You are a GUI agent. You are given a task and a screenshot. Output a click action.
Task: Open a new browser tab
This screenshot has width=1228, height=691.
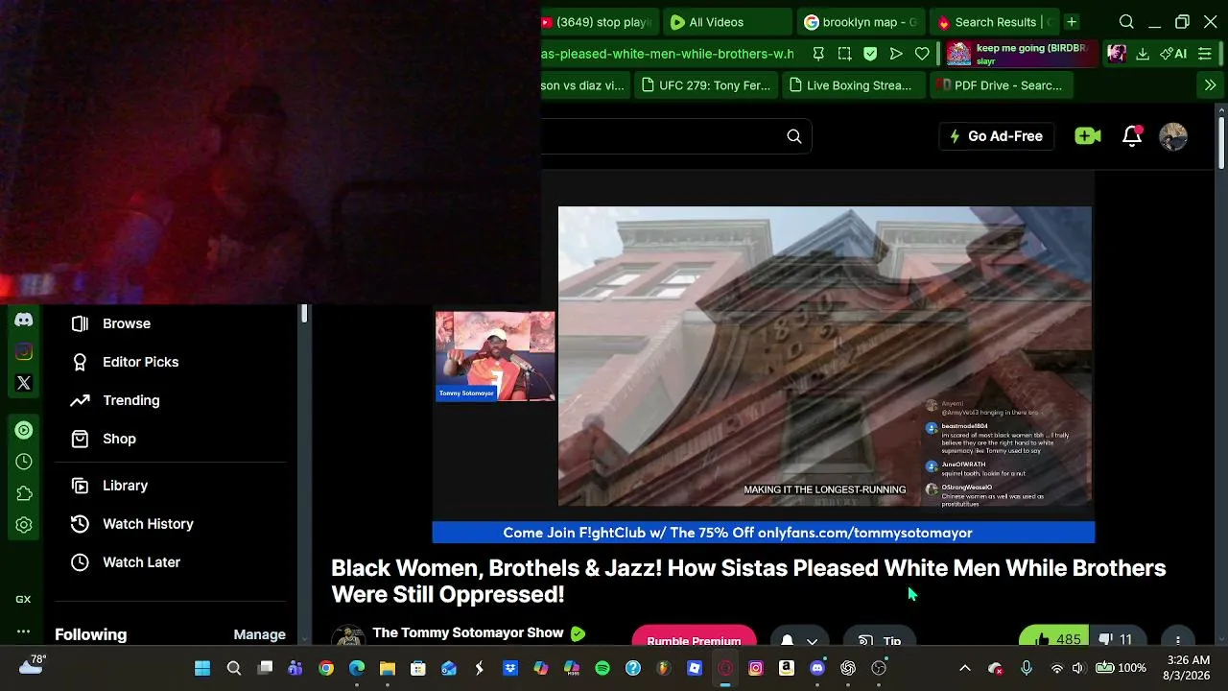tap(1072, 22)
